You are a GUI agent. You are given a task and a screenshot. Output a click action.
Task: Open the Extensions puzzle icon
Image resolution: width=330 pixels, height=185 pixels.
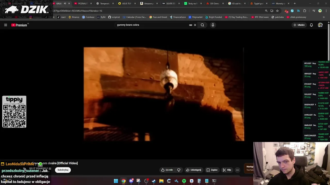pos(305,11)
